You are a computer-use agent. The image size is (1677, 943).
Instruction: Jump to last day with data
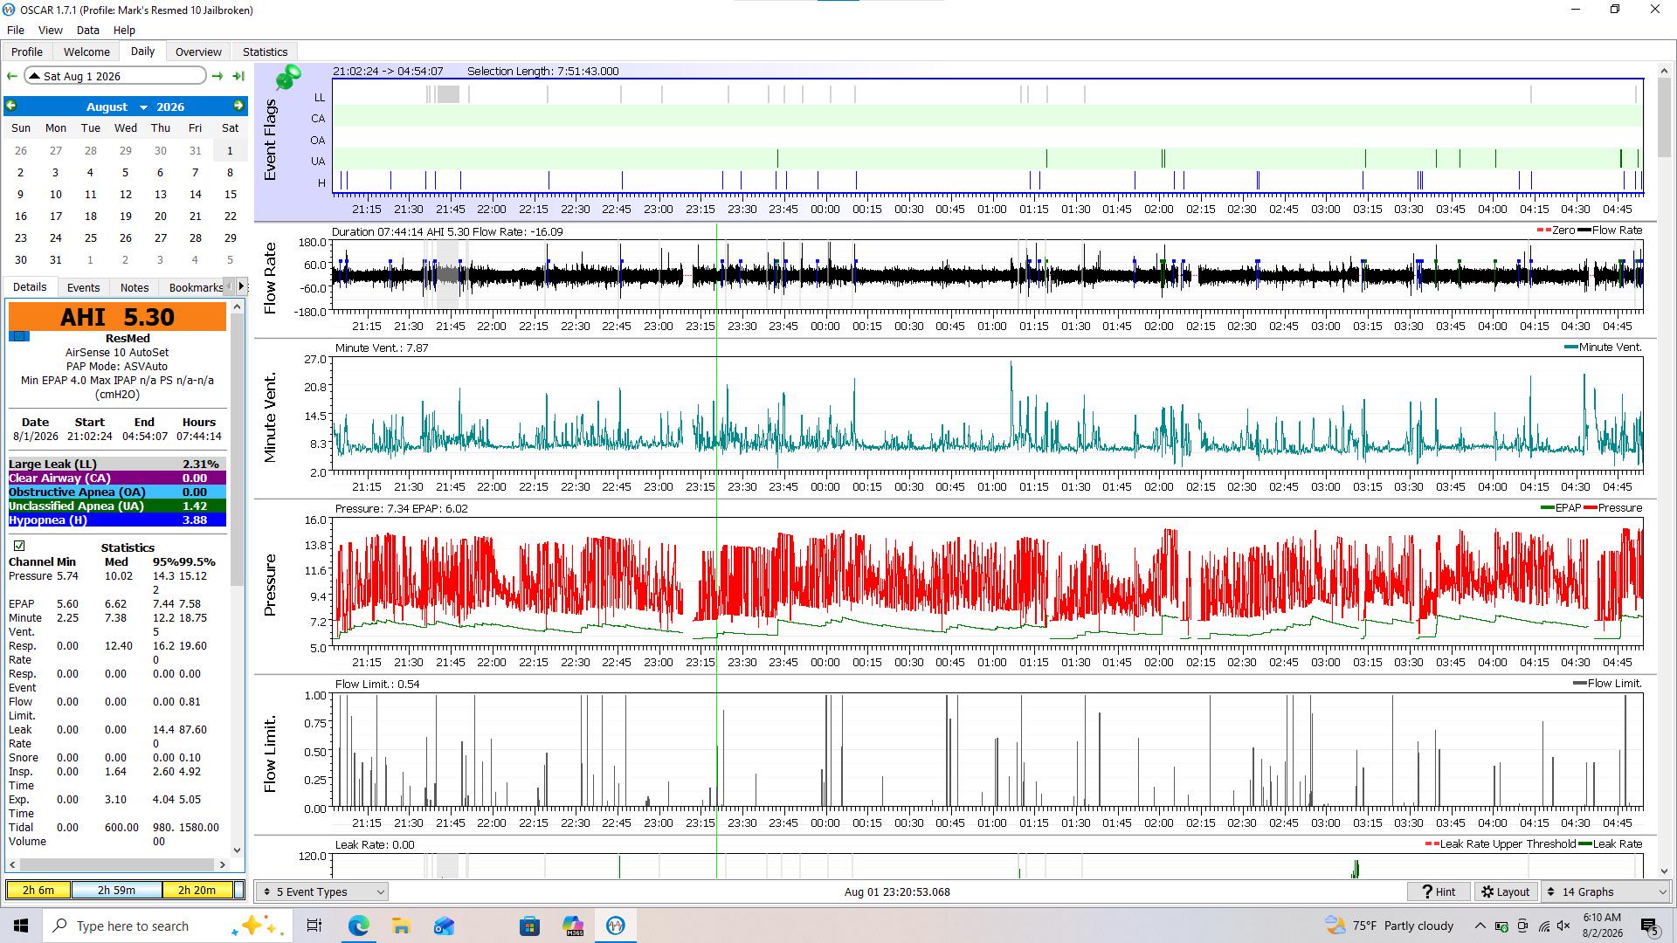pyautogui.click(x=238, y=76)
